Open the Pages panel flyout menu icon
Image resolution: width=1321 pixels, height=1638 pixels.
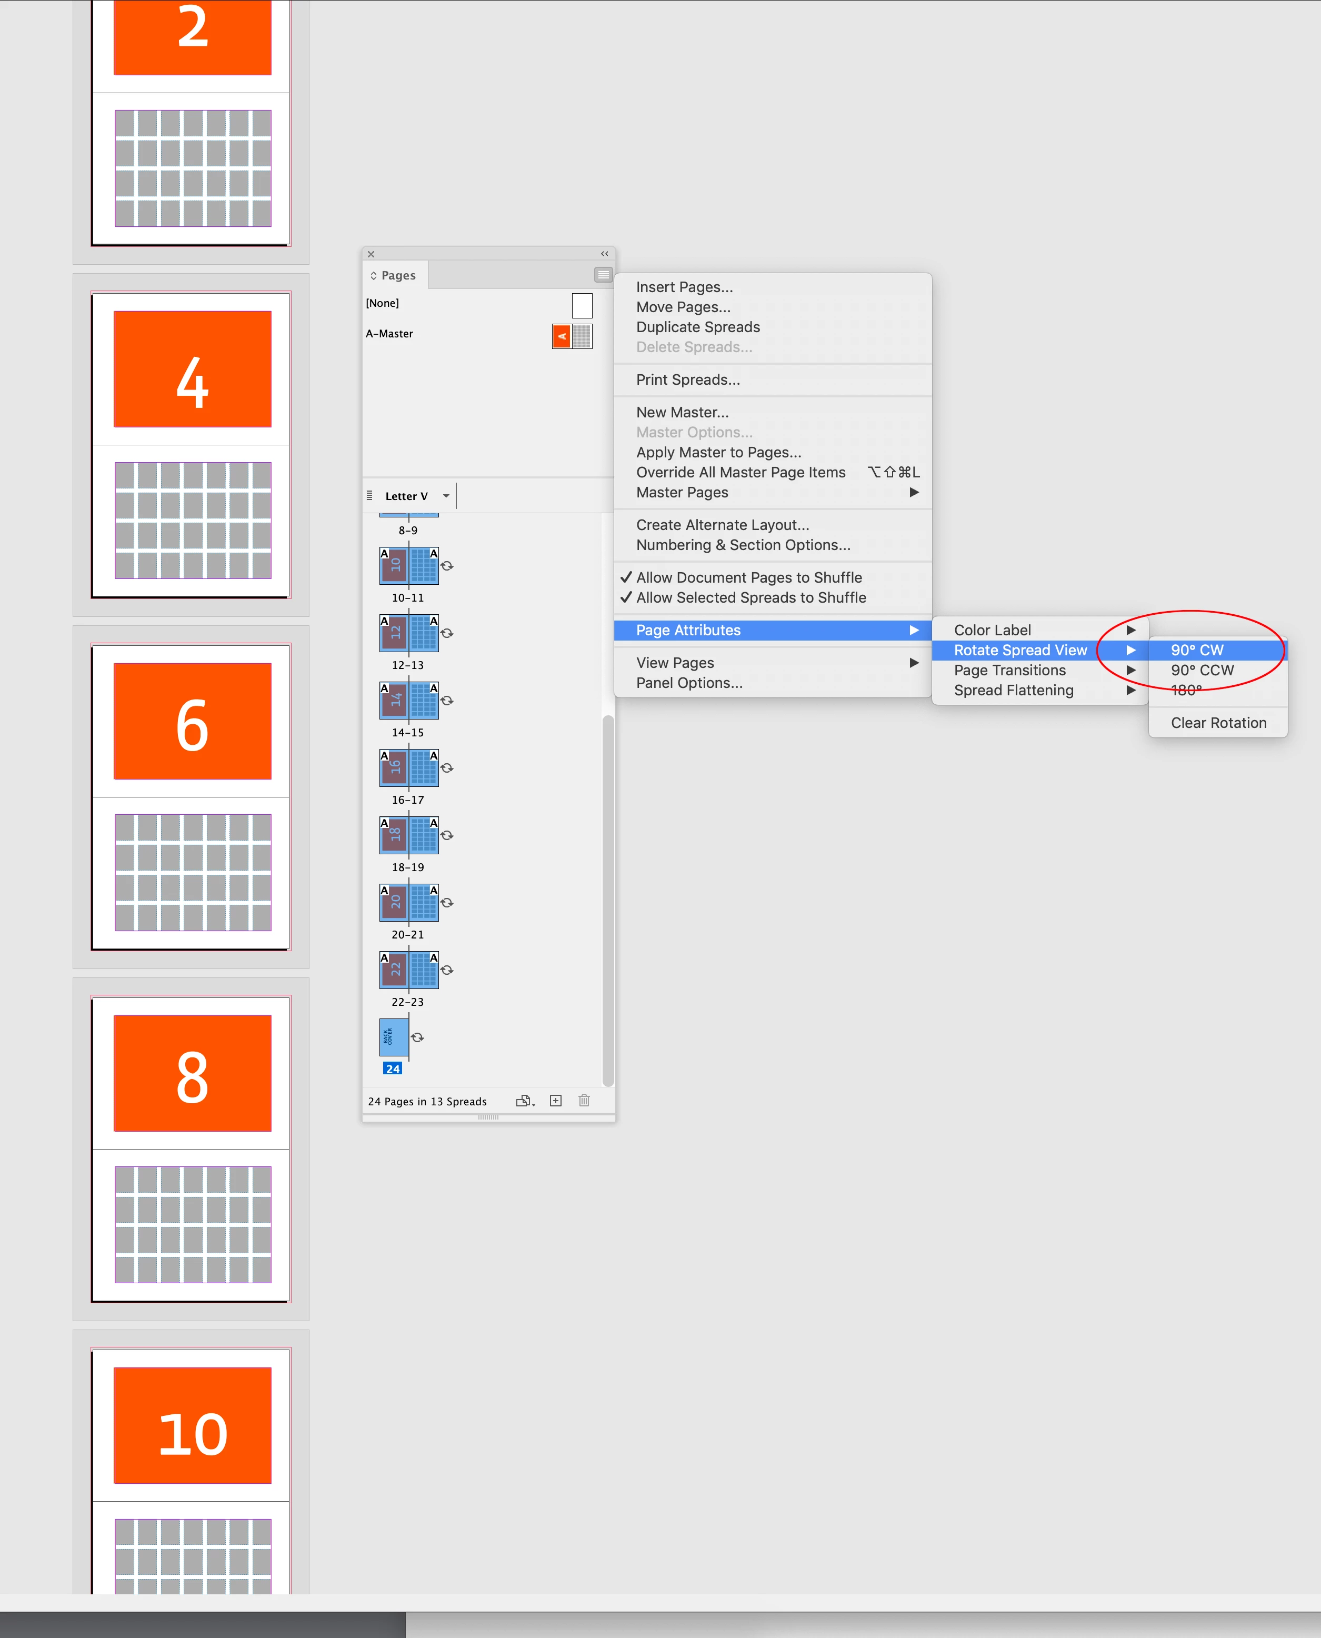coord(603,275)
